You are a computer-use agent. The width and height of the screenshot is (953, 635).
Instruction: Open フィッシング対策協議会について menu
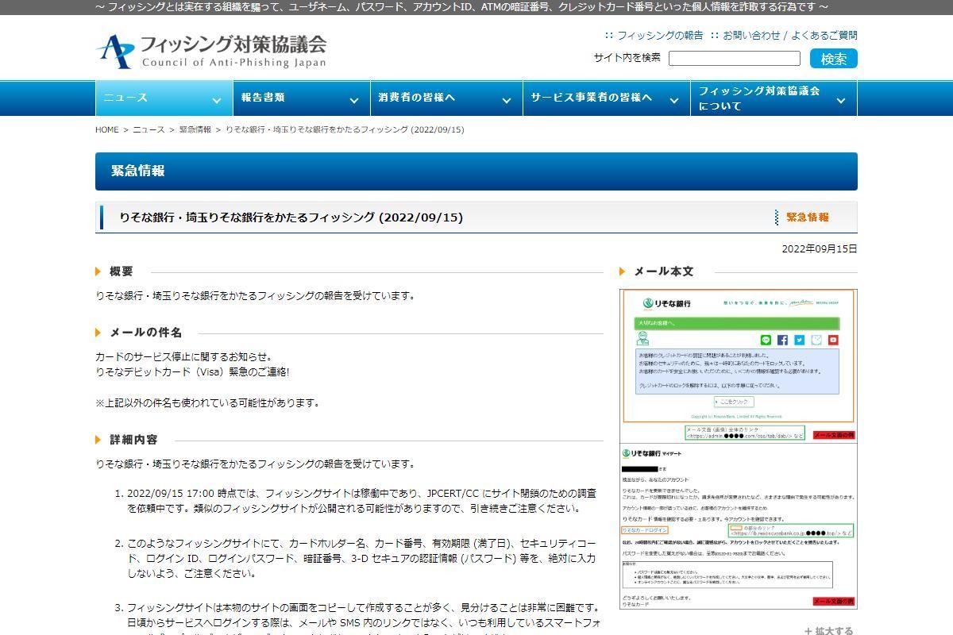coord(774,98)
